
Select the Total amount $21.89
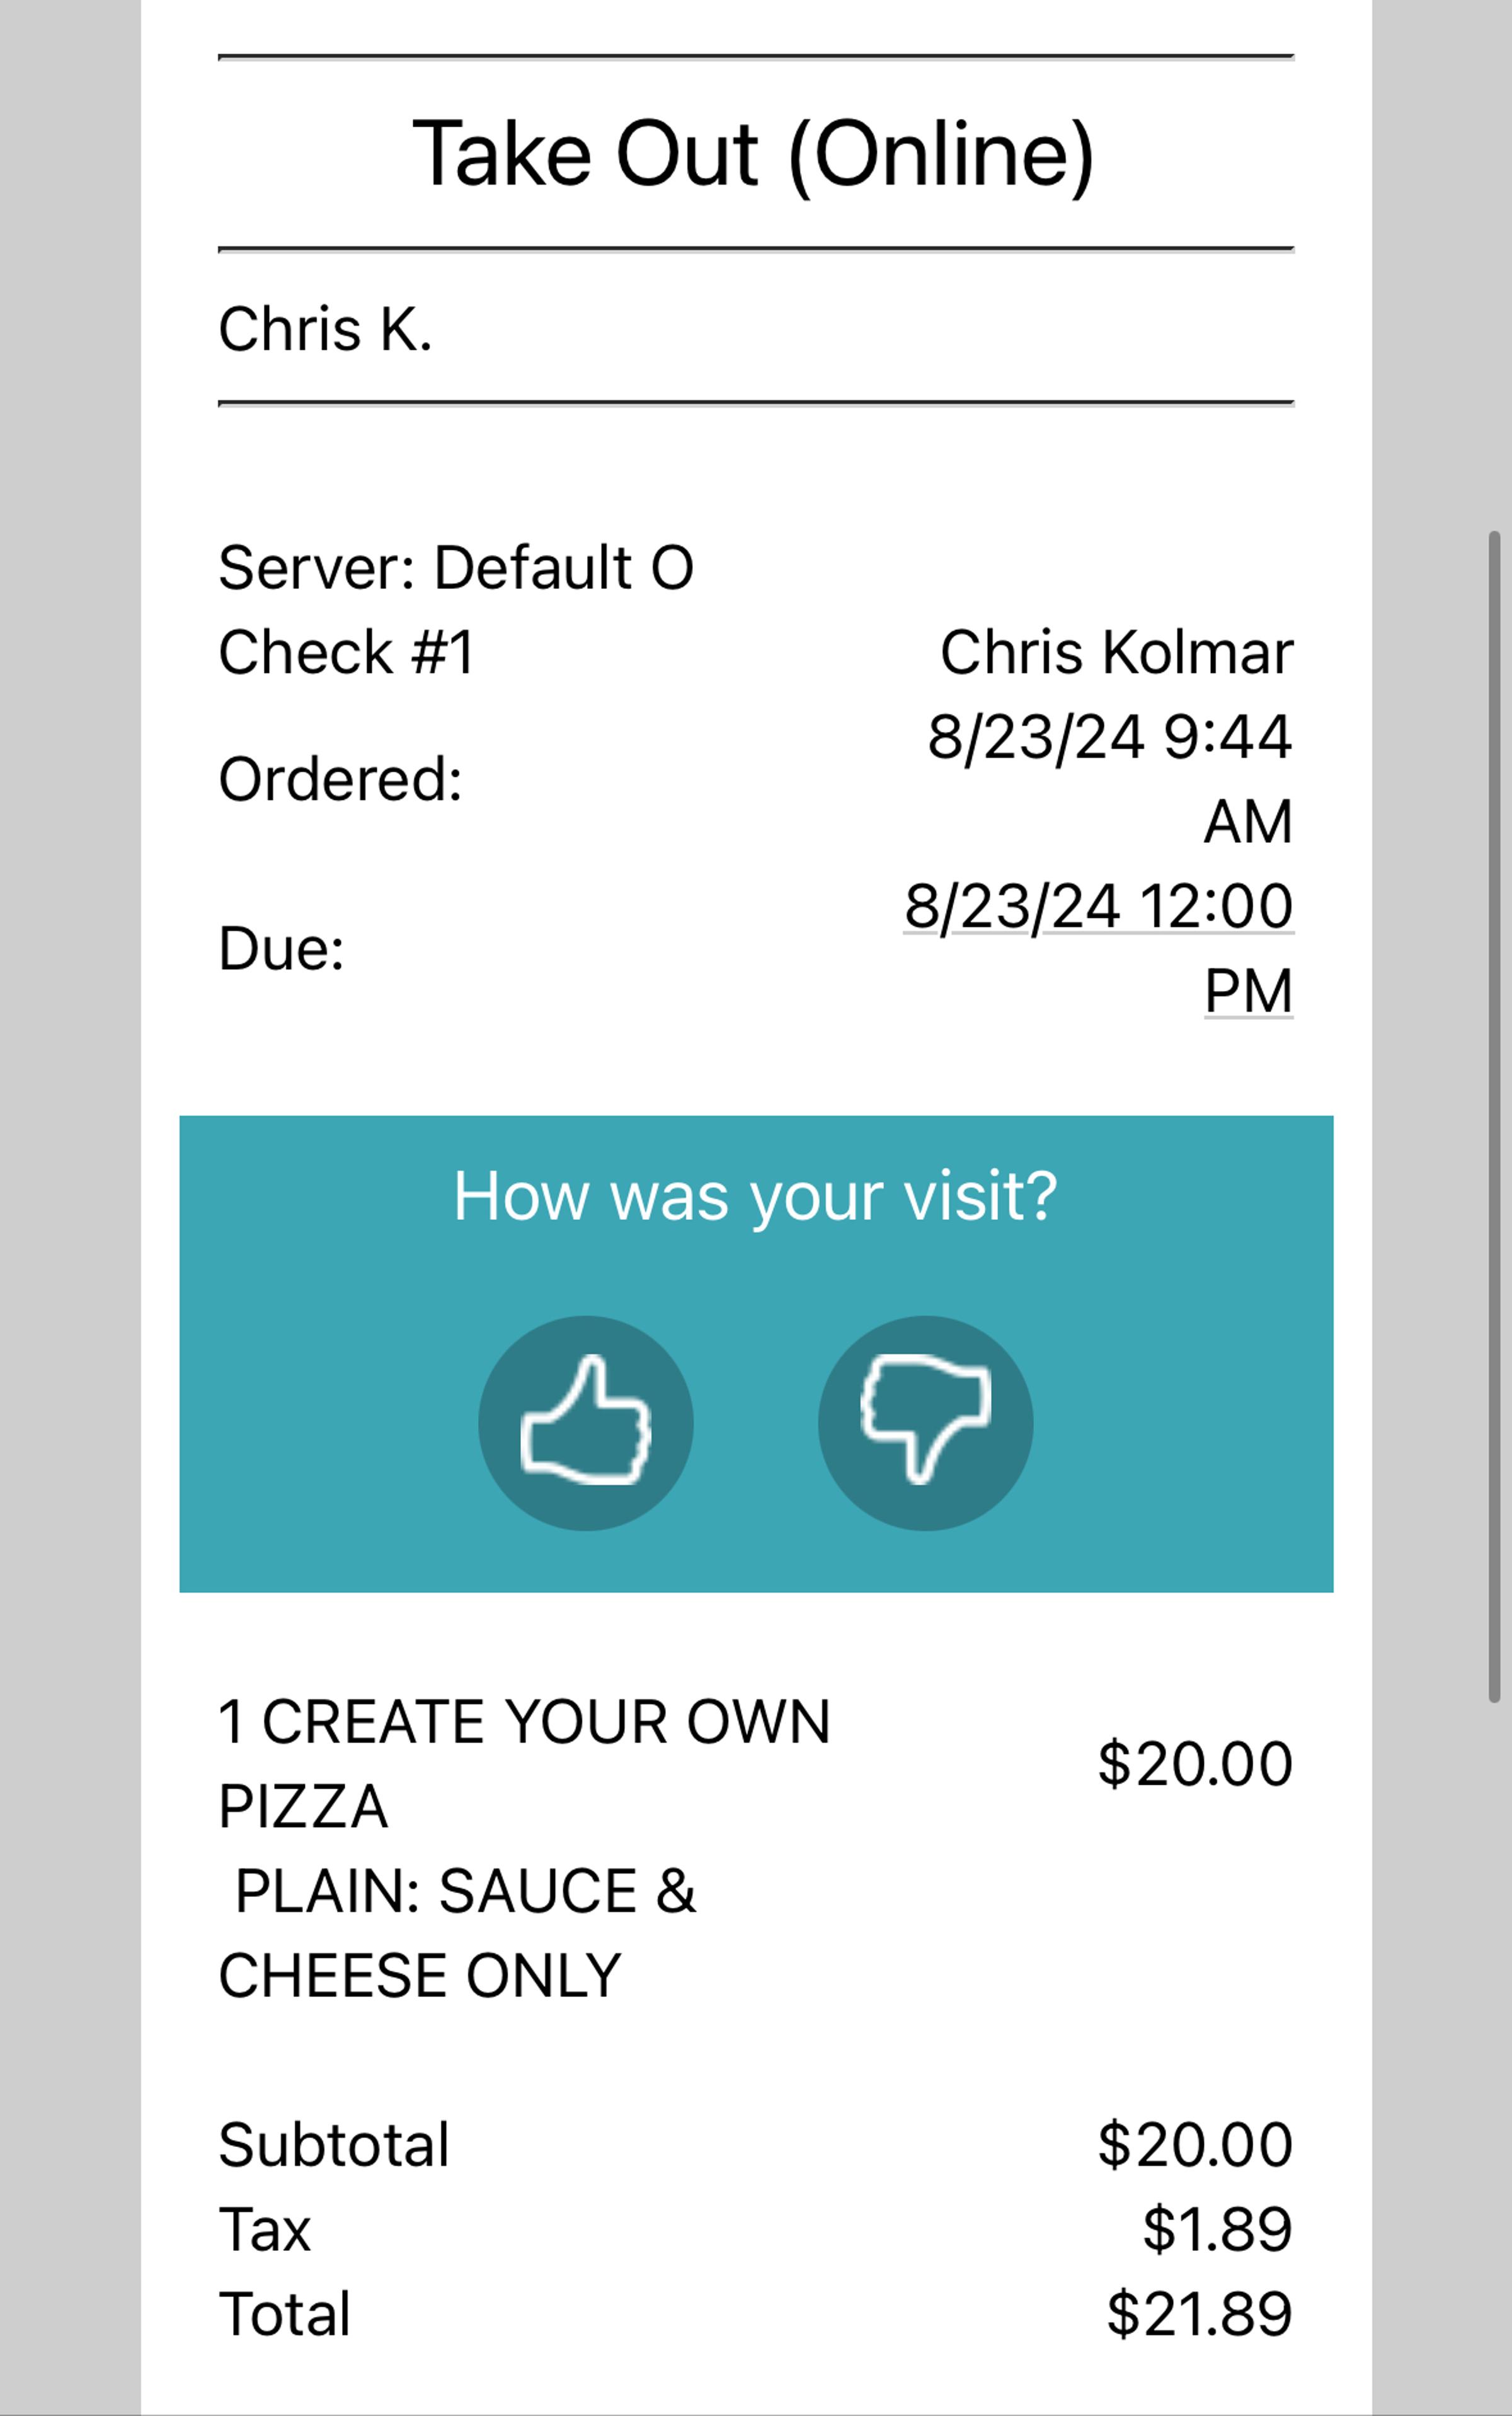point(1199,2314)
